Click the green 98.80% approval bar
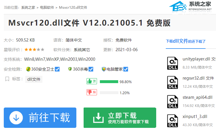This screenshot has width=216, height=136. click(109, 82)
